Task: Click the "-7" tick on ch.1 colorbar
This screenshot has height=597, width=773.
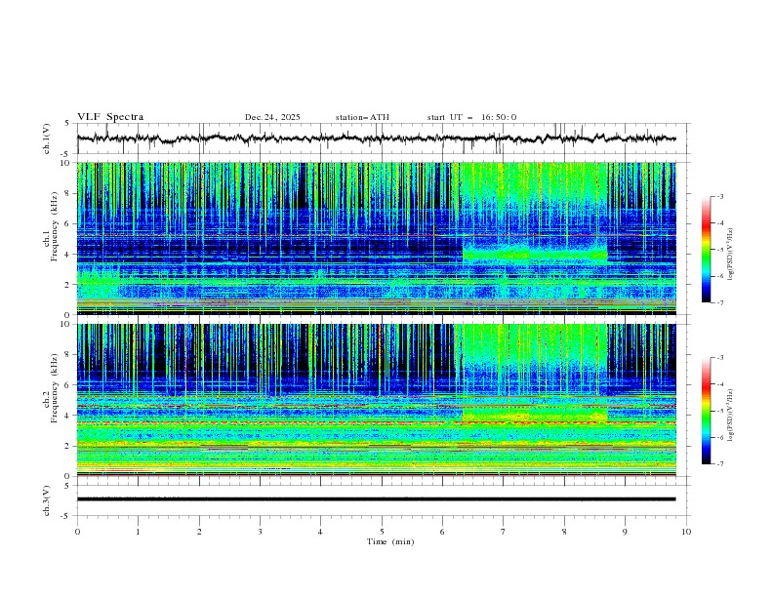Action: click(x=719, y=302)
